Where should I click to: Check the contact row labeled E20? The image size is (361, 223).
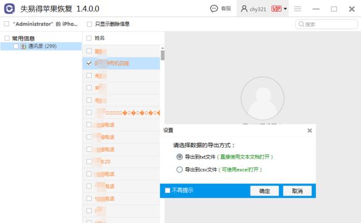click(x=89, y=161)
